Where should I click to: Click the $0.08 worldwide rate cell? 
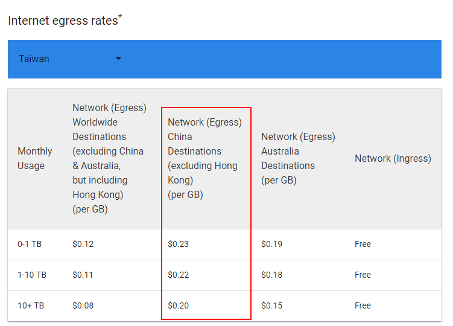pyautogui.click(x=83, y=305)
